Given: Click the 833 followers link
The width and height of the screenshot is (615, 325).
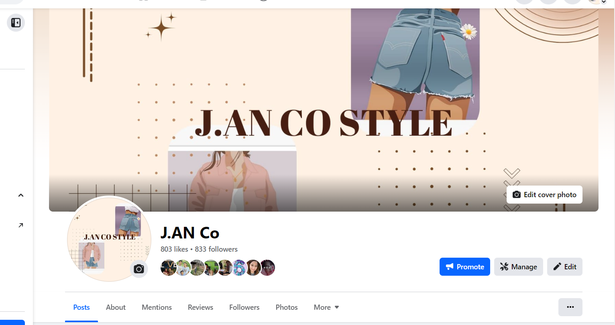Looking at the screenshot, I should (216, 249).
